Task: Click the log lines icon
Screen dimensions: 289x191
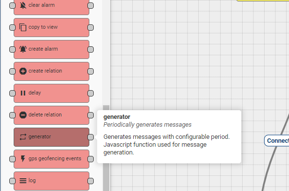Action: click(x=23, y=181)
